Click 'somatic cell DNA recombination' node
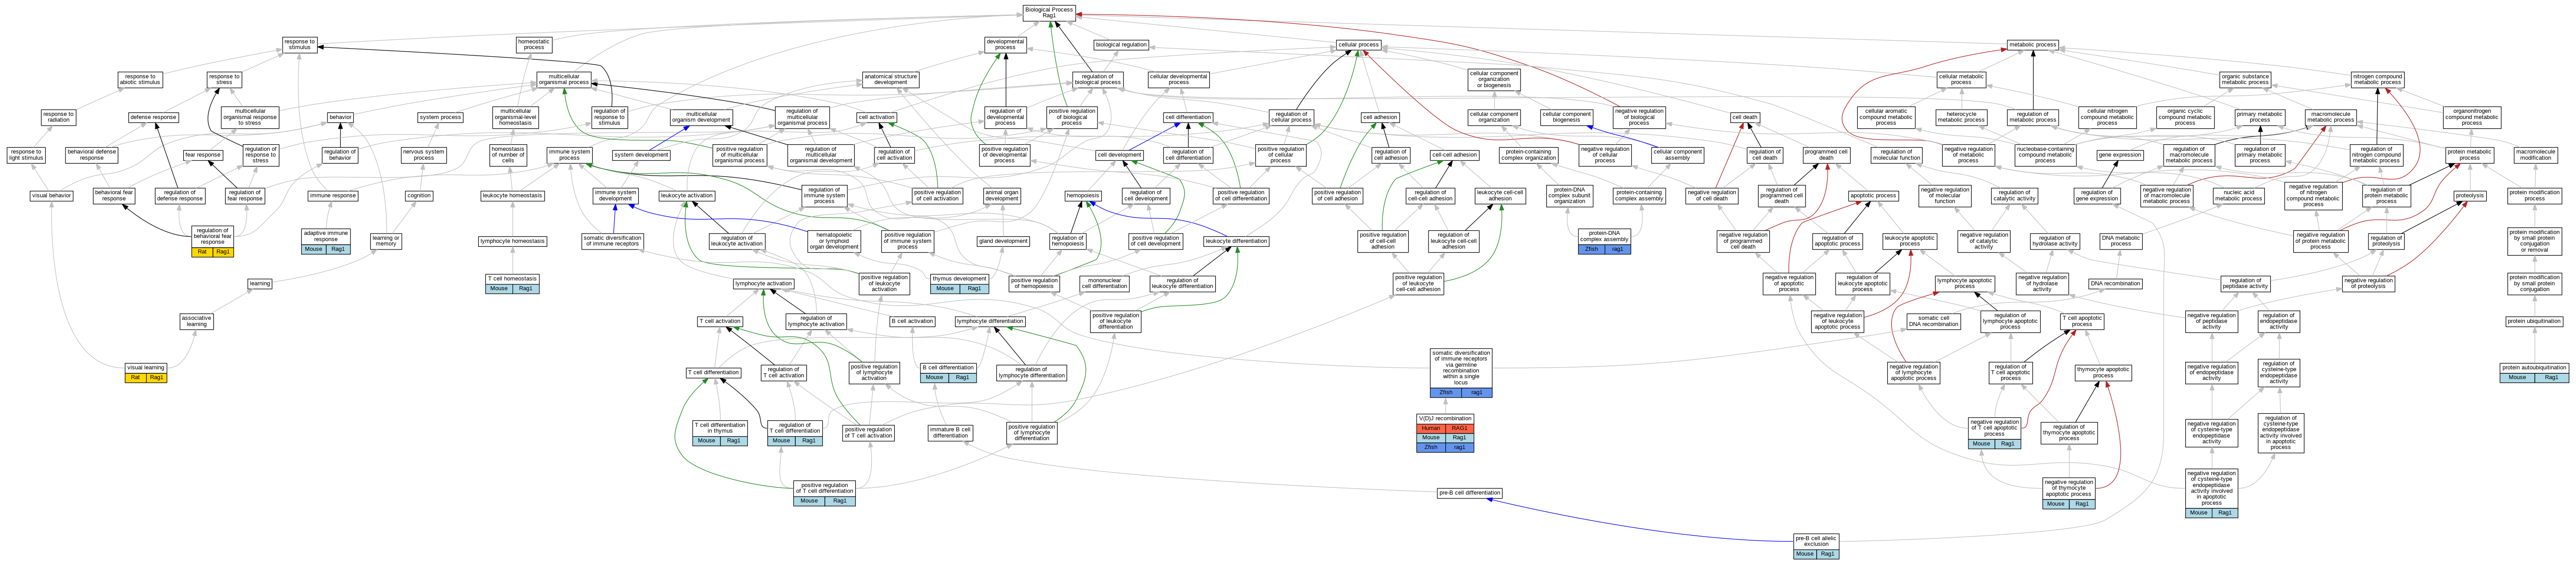2576x564 pixels. click(1933, 321)
